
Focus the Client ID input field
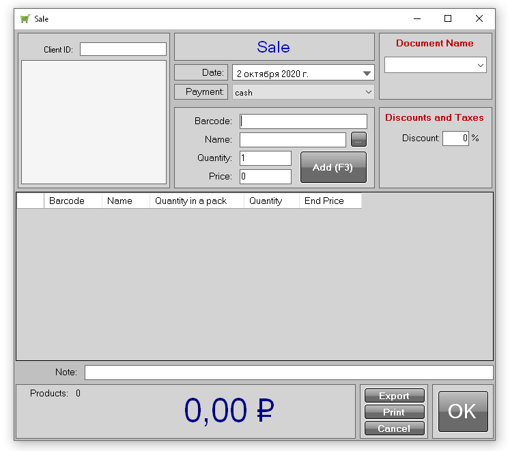[123, 49]
